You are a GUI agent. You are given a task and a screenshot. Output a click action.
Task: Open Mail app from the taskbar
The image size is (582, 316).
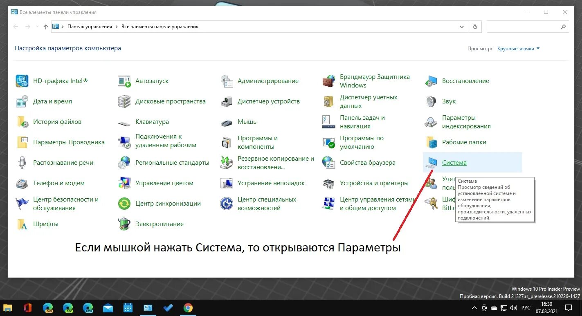(x=108, y=308)
